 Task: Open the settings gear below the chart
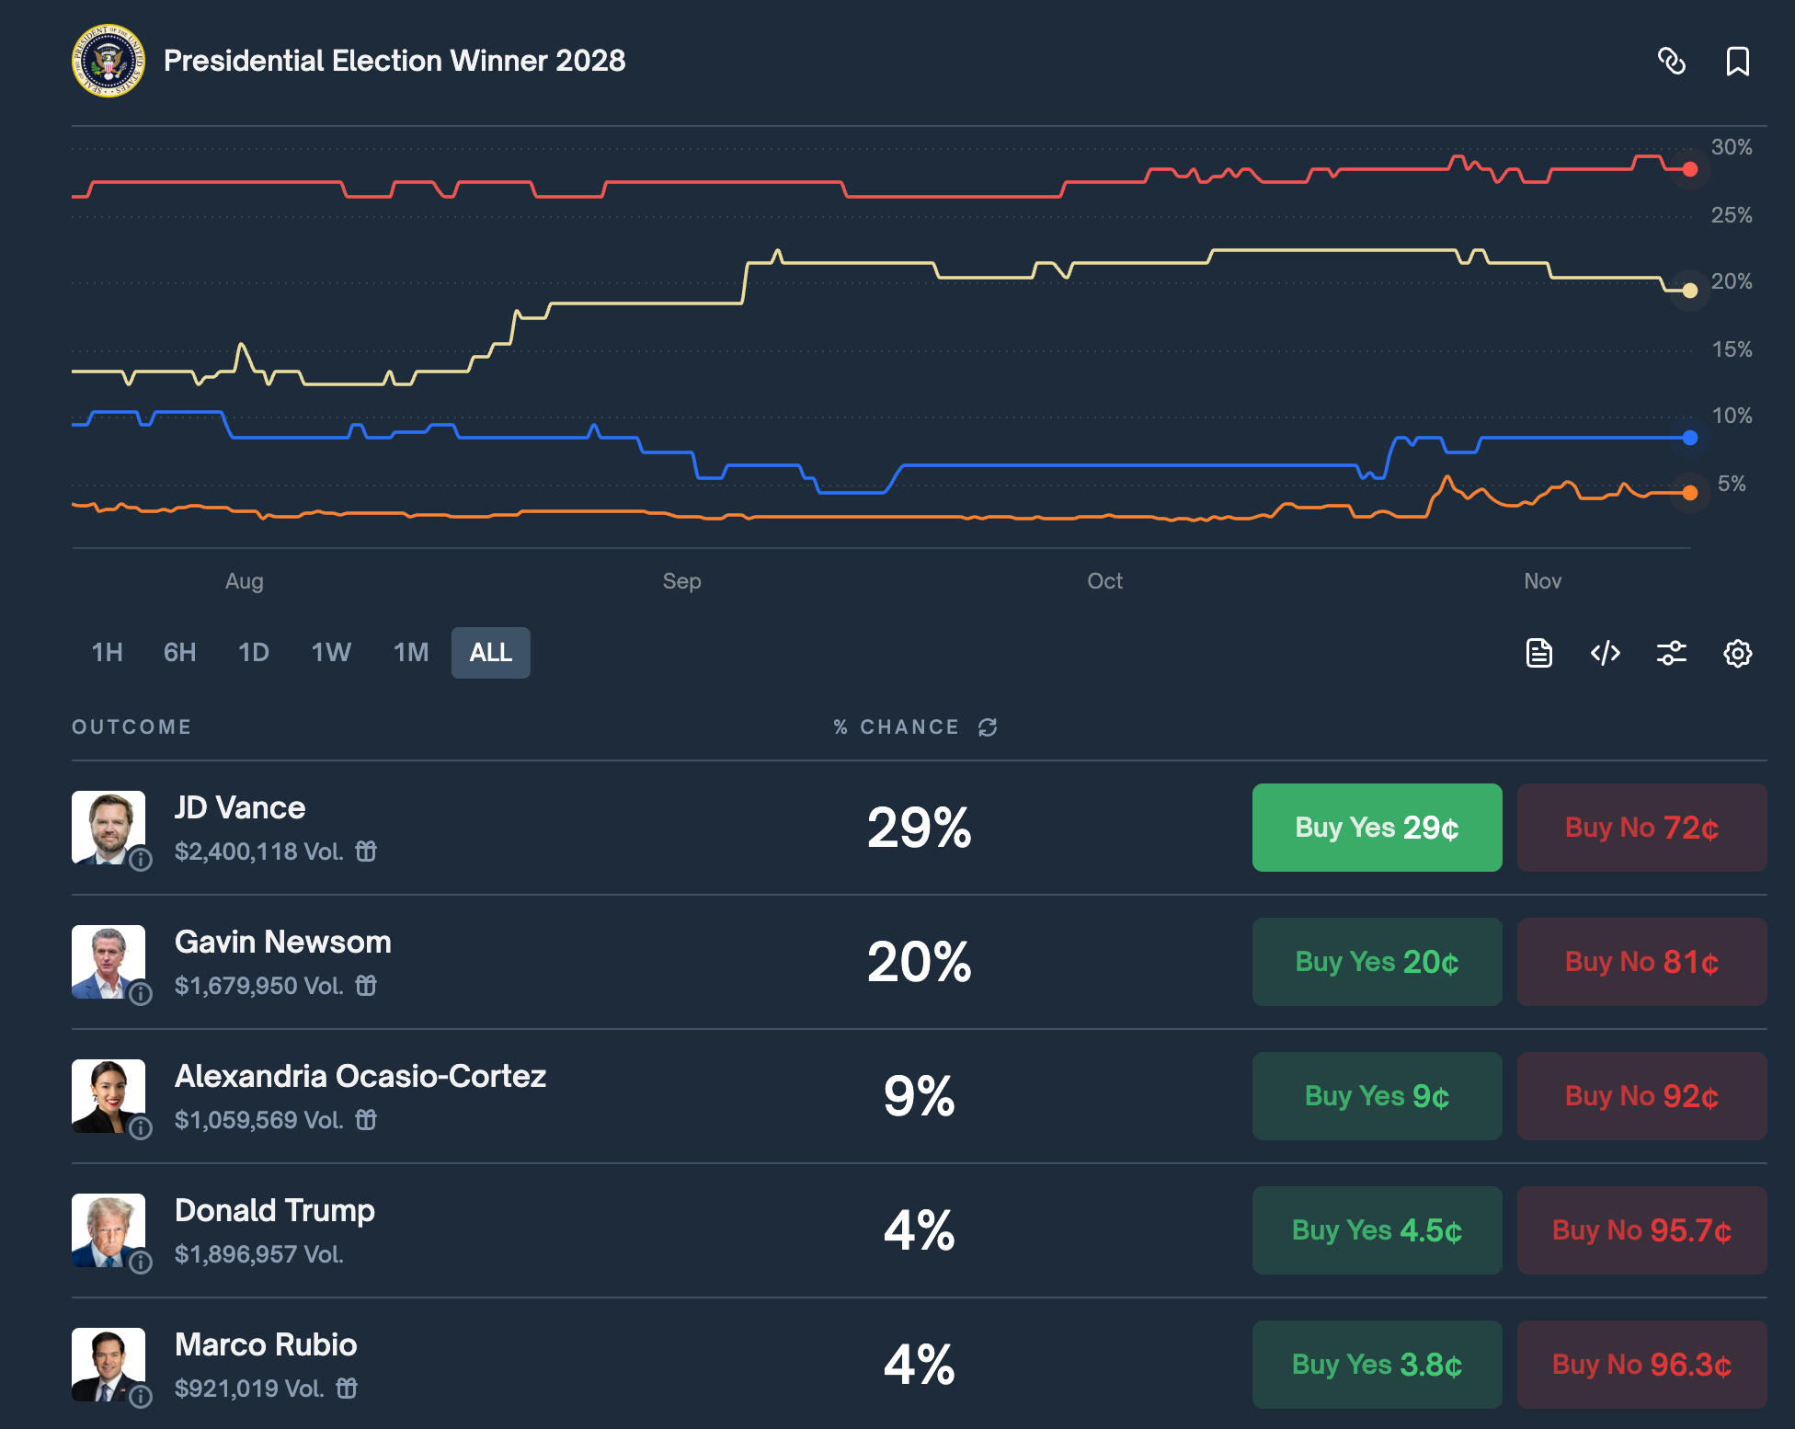coord(1737,653)
